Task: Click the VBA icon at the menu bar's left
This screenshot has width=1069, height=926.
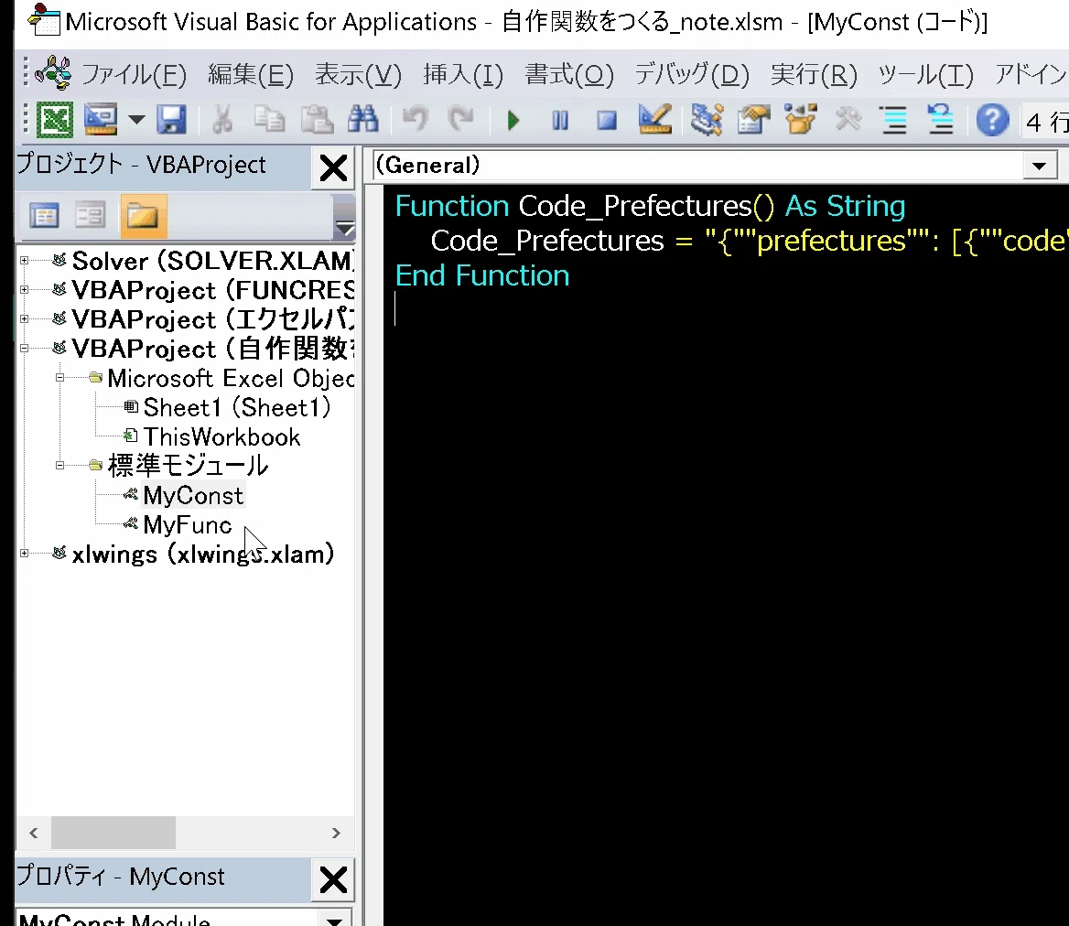Action: (54, 73)
